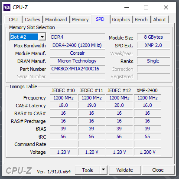
Task: Click the Validate button
Action: pos(125,170)
